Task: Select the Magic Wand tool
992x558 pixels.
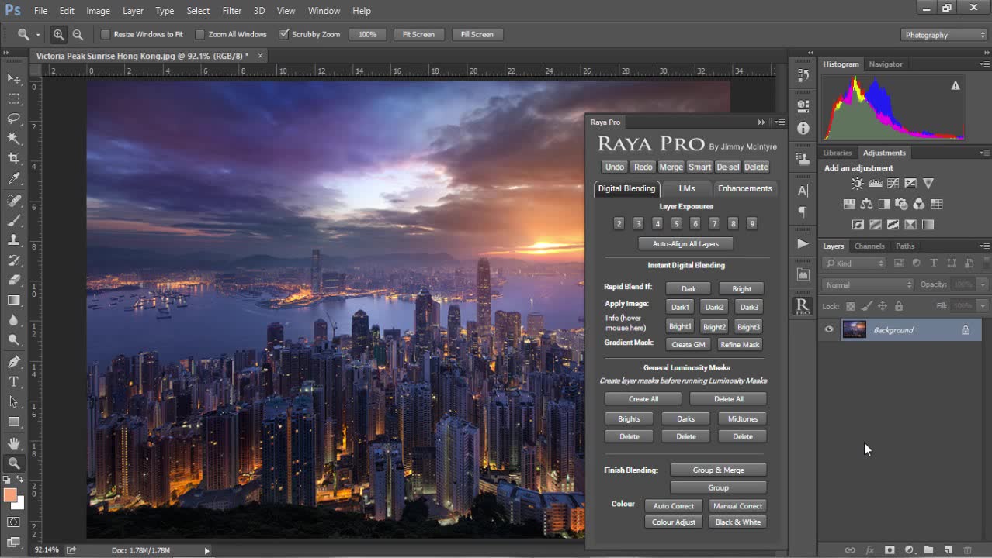Action: coord(14,139)
